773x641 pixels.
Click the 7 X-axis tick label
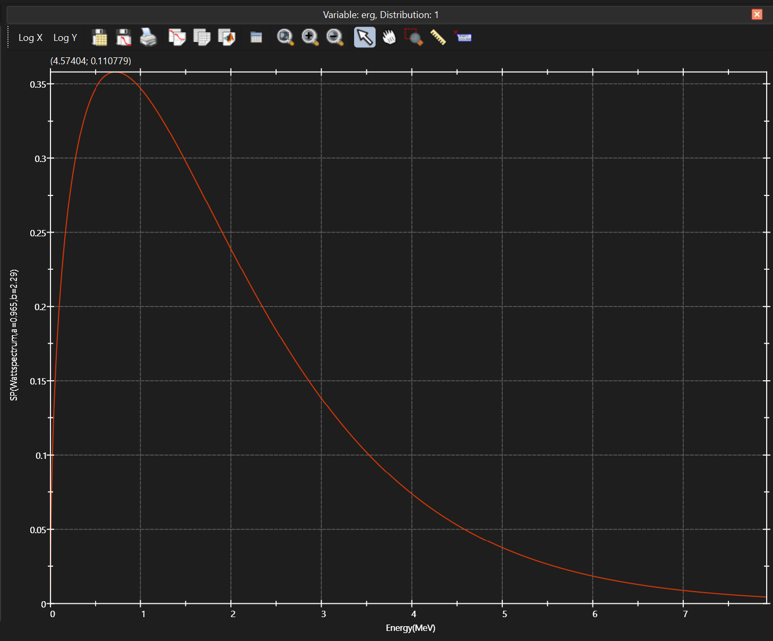point(685,614)
